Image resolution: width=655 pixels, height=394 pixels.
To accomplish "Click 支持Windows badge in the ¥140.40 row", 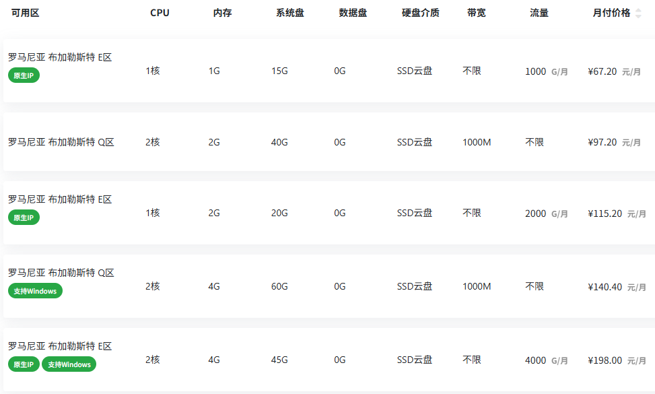I will point(35,291).
